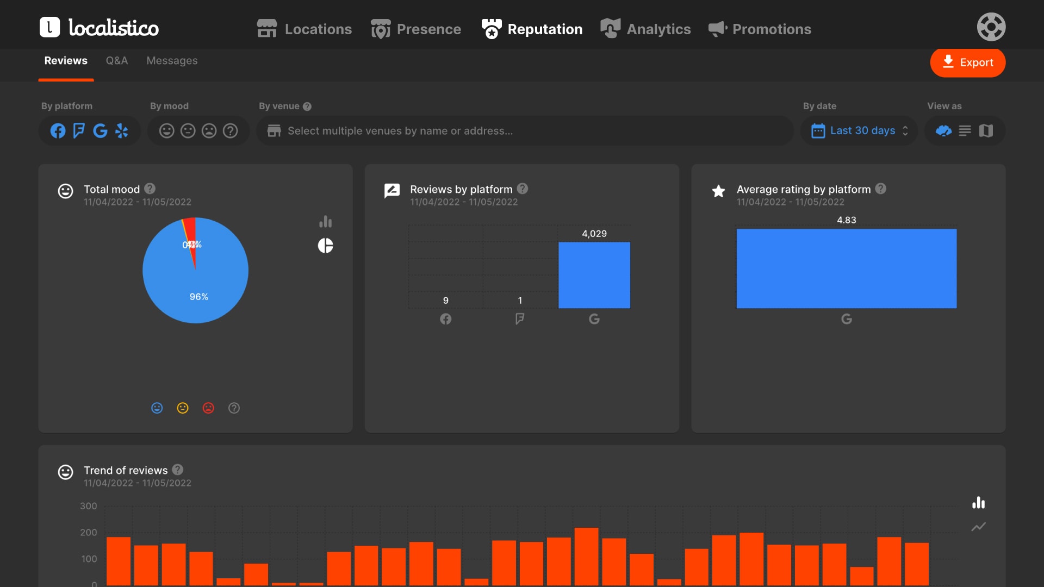Screen dimensions: 1044x587
Task: Open the Total mood help tooltip
Action: pos(150,189)
